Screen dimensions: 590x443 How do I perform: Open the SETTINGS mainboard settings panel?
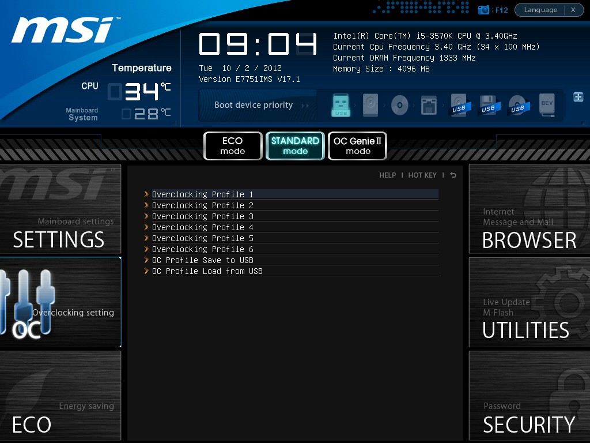point(60,209)
